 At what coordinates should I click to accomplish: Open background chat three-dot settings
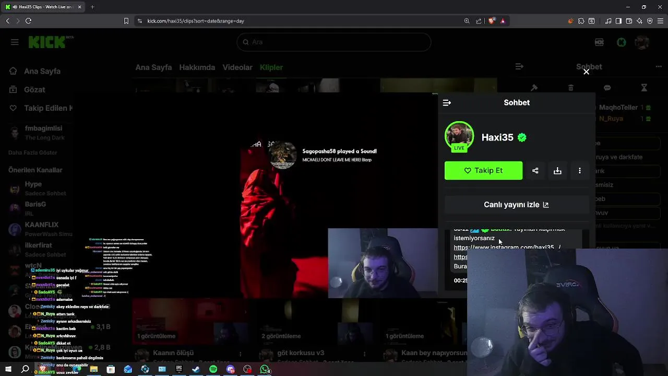[x=659, y=67]
